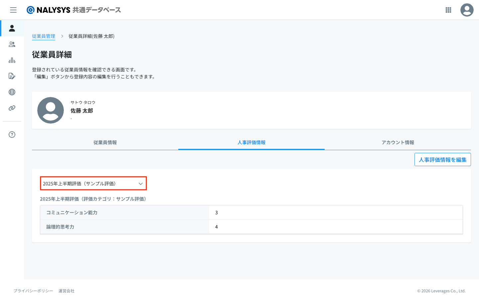Viewport: 479px width, 299px height.
Task: Switch to the アカウント情報 tab
Action: pos(398,143)
